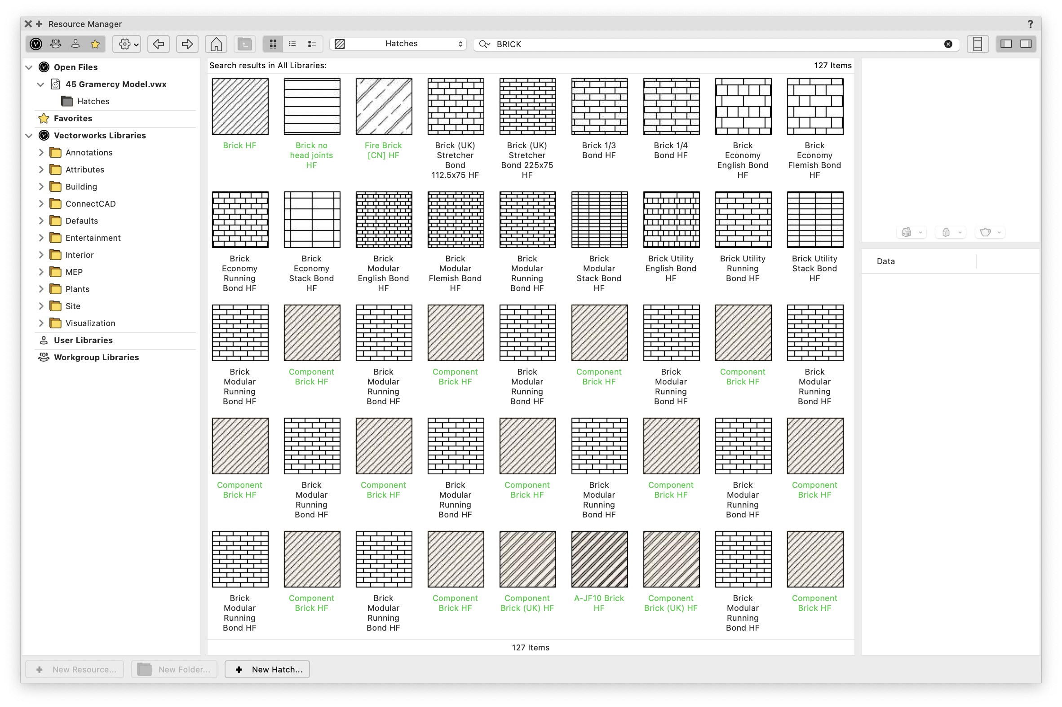Select the Hatches folder under 45 Gramercy

(93, 102)
